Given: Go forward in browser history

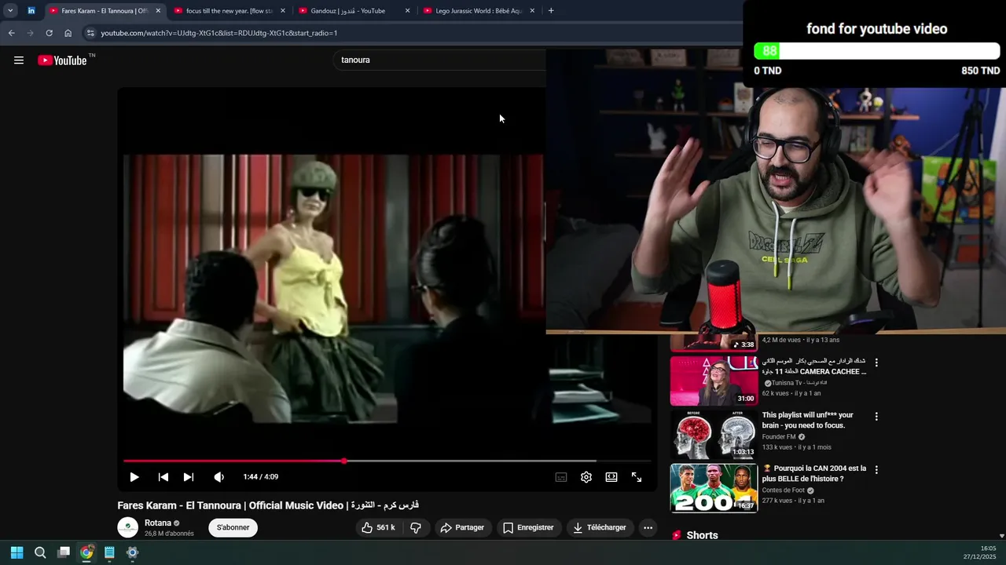Looking at the screenshot, I should click(x=30, y=33).
